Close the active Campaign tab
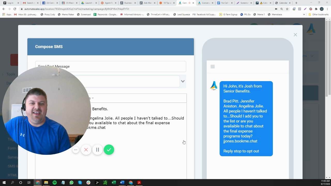The height and width of the screenshot is (186, 331). tap(193, 3)
